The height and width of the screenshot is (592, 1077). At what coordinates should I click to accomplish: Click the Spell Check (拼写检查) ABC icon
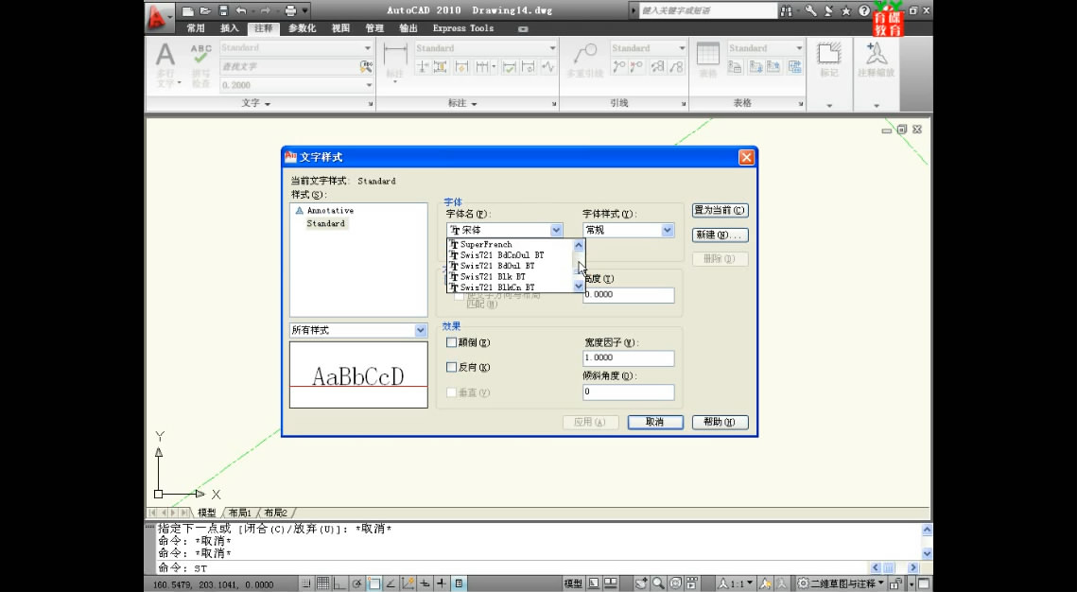tap(200, 55)
